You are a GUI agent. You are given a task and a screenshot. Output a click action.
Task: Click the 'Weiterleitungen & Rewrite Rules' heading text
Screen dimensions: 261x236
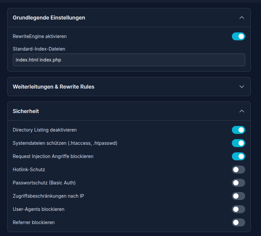pyautogui.click(x=54, y=87)
